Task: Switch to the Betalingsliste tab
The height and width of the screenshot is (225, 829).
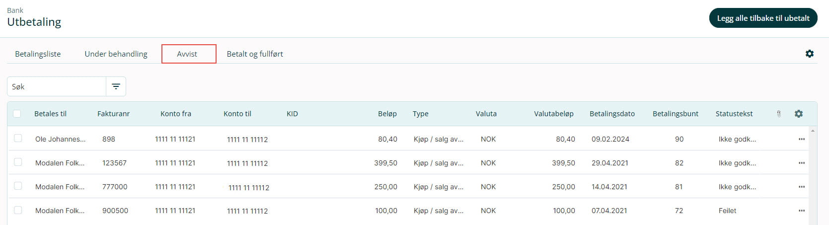Action: (x=38, y=54)
